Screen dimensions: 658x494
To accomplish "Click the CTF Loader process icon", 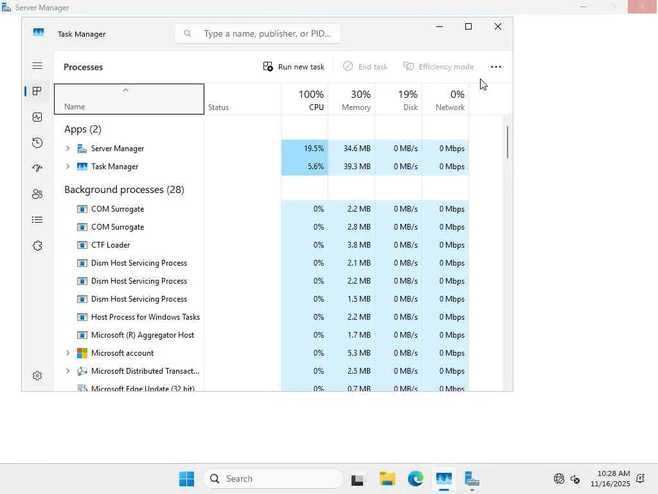I will [82, 245].
